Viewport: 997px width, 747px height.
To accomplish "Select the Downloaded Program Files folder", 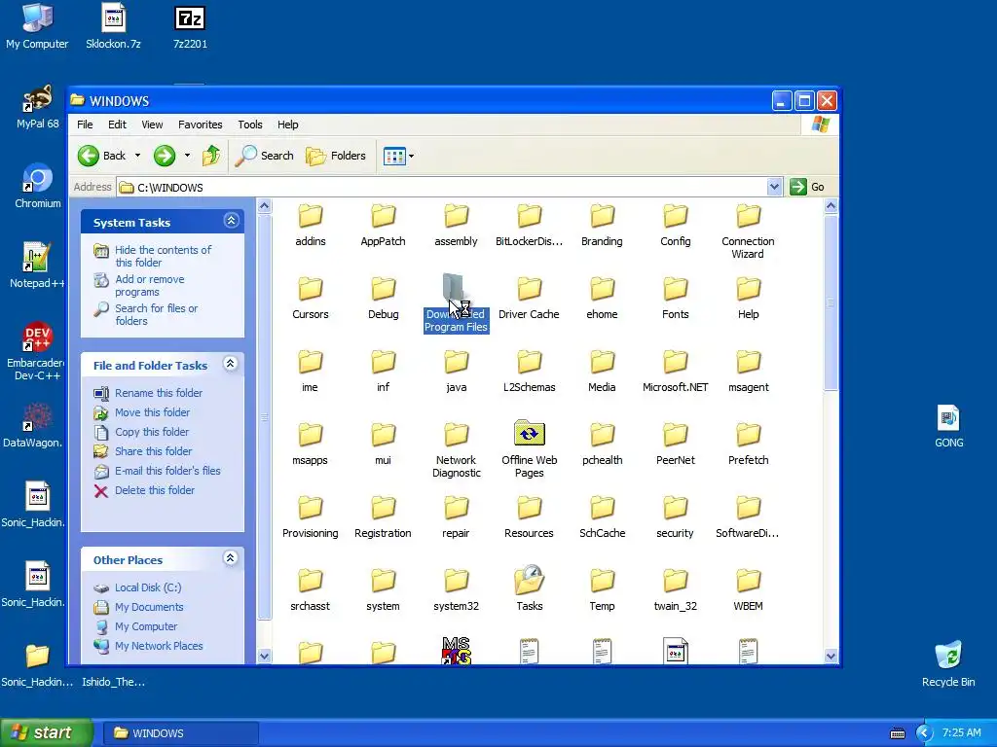I will 456,303.
